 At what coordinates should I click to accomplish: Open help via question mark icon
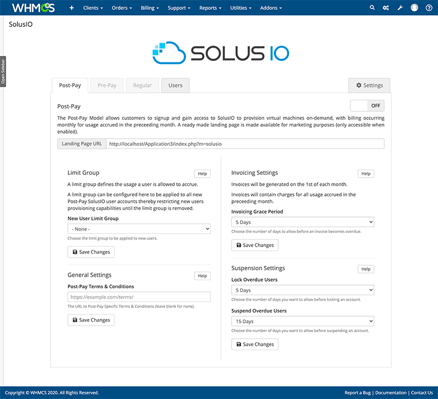(x=429, y=8)
